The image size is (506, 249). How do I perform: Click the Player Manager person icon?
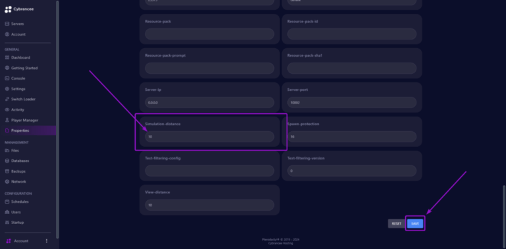pyautogui.click(x=7, y=120)
